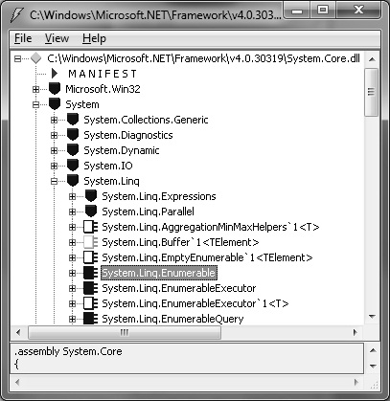The image size is (390, 401).
Task: Click the tree horizontal scrollbar thumb
Action: (x=125, y=333)
